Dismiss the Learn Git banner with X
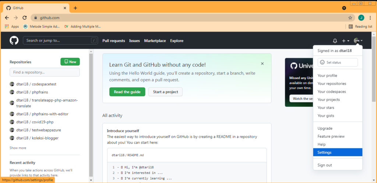The image size is (377, 183). pyautogui.click(x=262, y=63)
